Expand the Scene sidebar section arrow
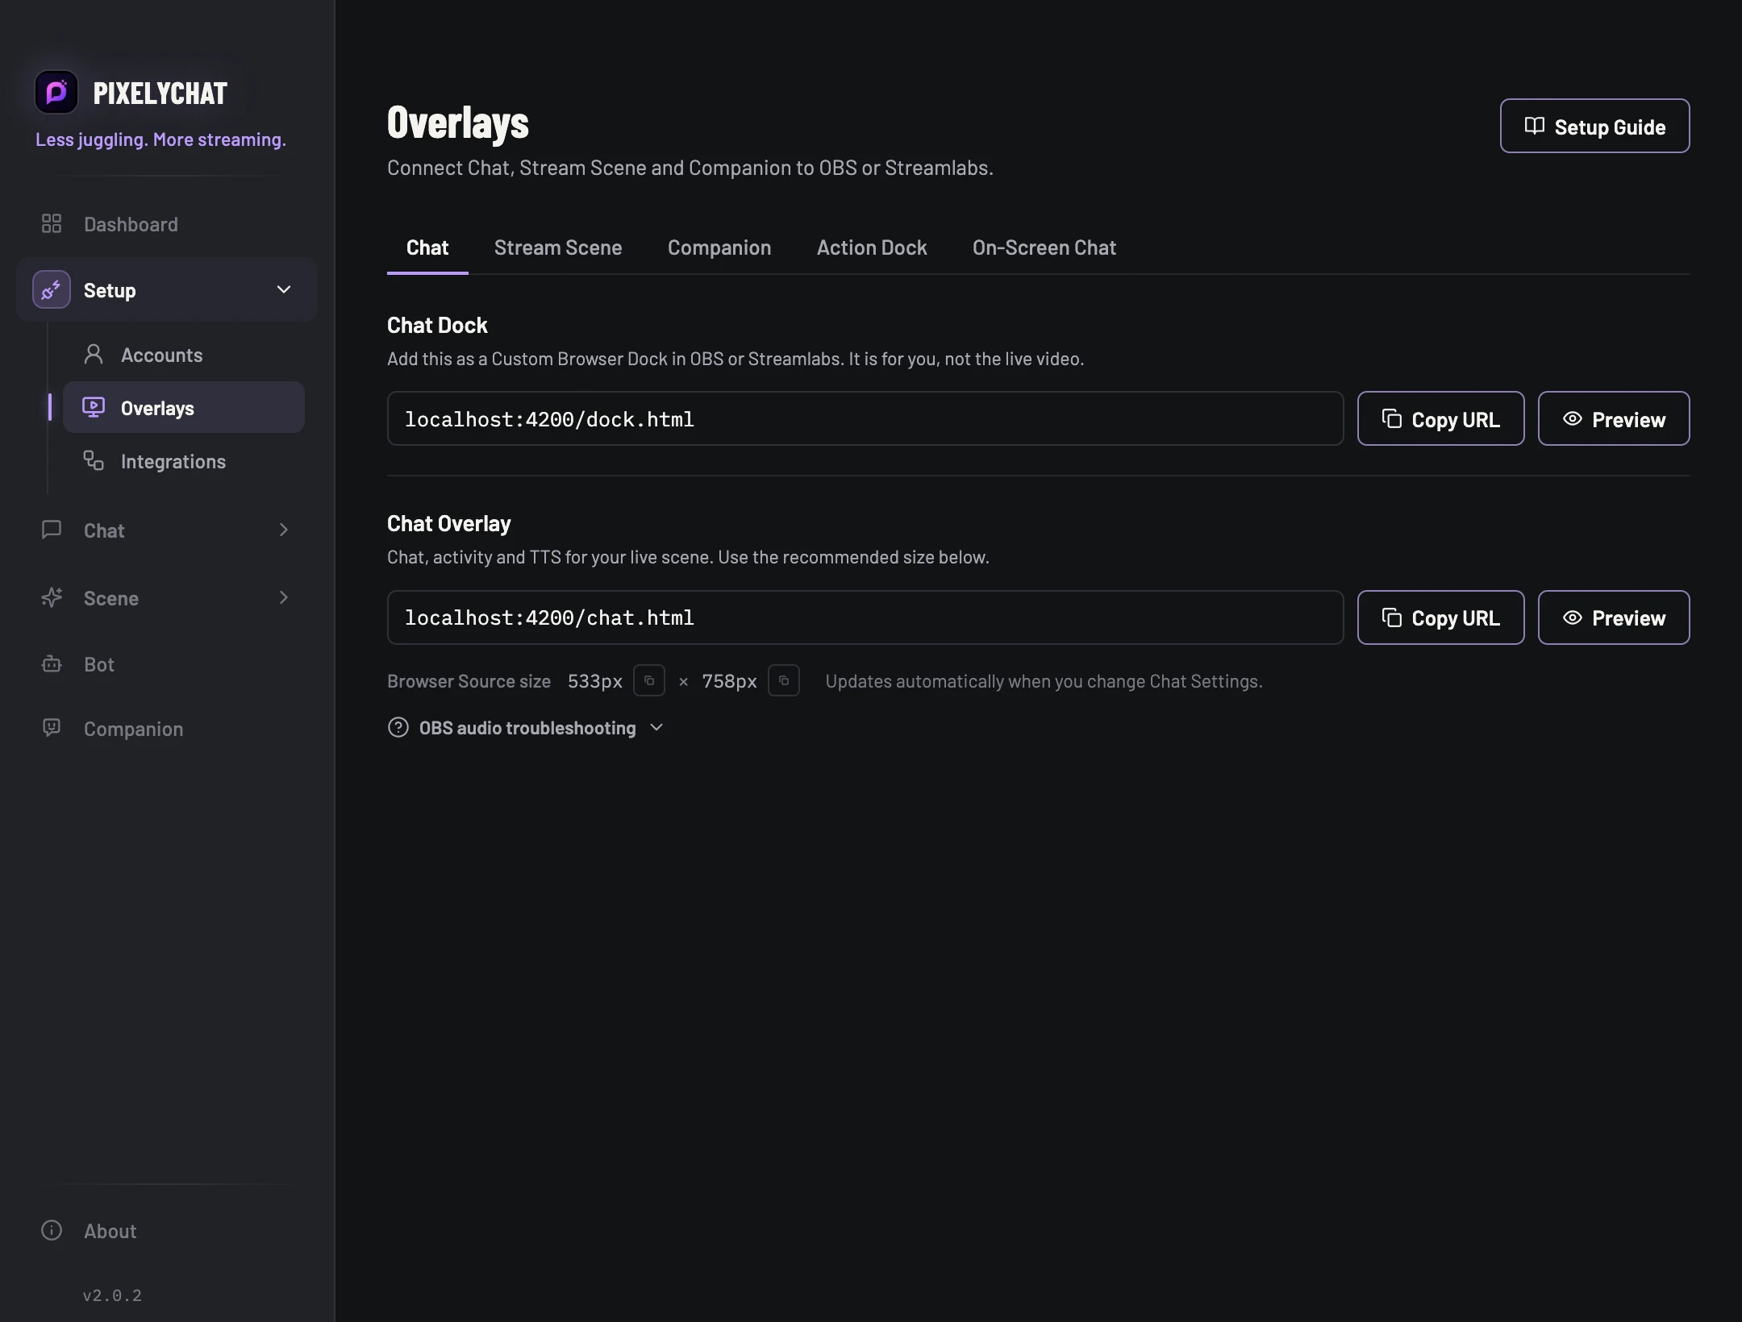The width and height of the screenshot is (1742, 1322). tap(284, 597)
